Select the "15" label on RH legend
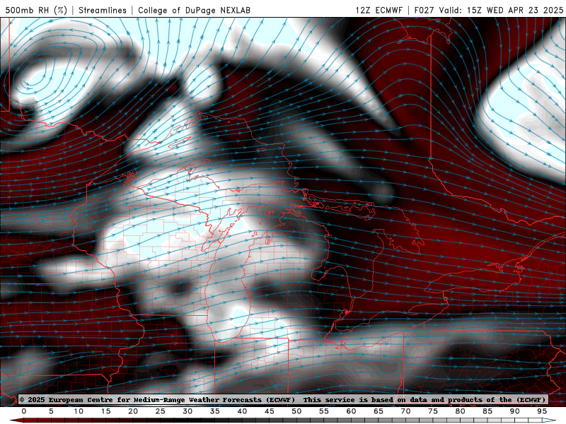This screenshot has height=424, width=566. [105, 411]
